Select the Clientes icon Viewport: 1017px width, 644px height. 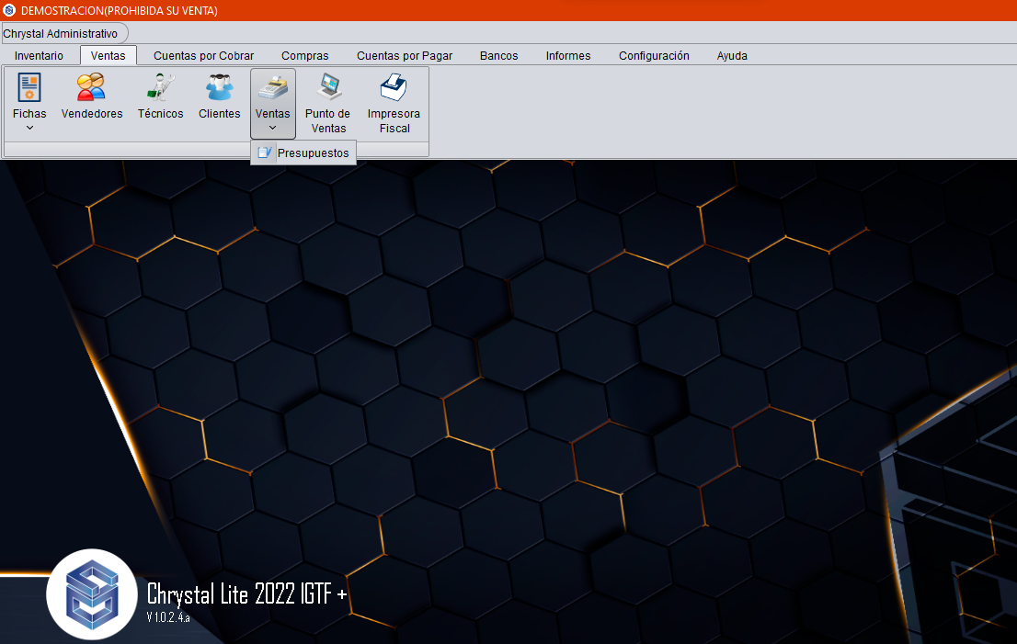[219, 88]
